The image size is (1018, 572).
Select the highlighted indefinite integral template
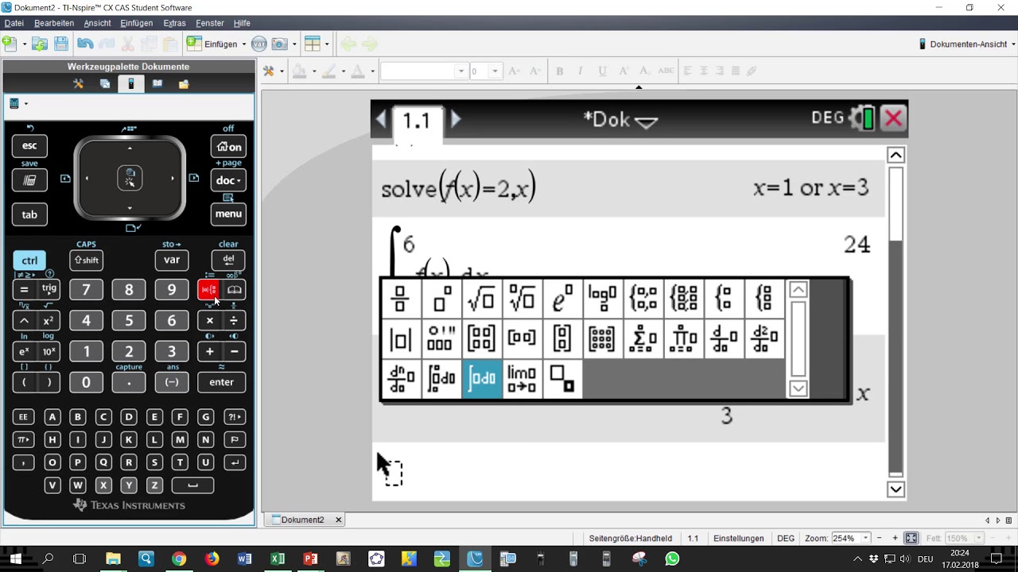point(482,379)
